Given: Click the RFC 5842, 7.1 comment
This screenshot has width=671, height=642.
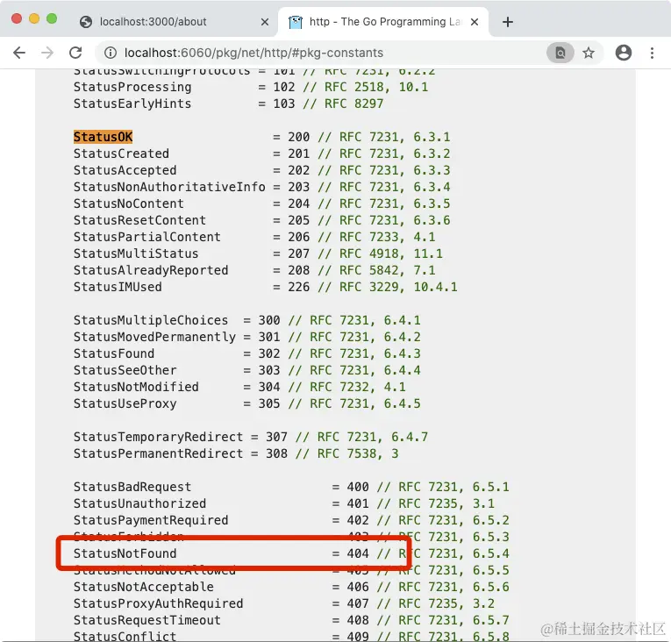Looking at the screenshot, I should tap(376, 270).
